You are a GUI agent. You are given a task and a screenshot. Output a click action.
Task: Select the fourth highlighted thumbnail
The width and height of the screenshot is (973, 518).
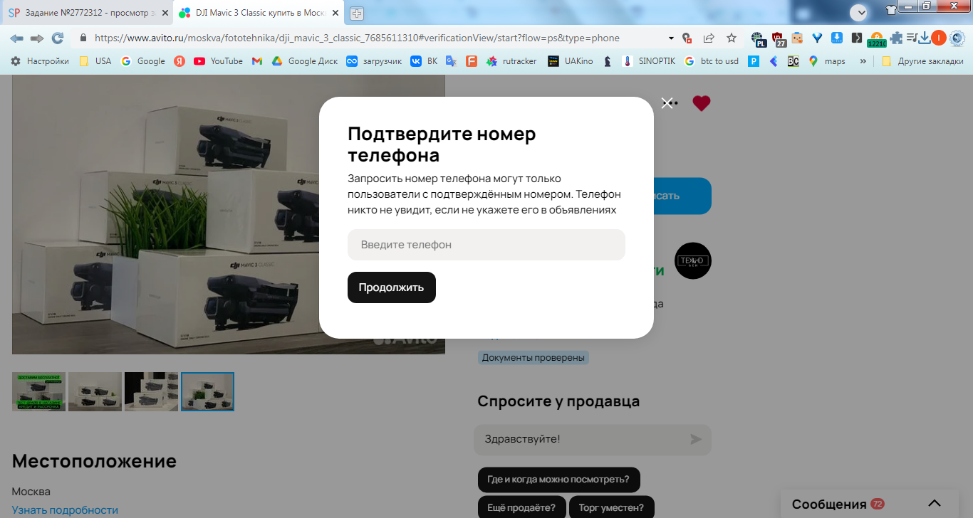(207, 391)
